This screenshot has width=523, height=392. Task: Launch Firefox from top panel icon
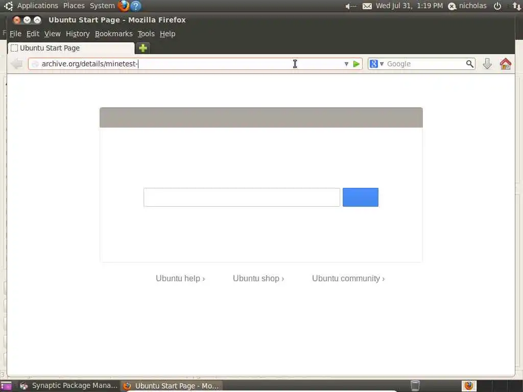click(x=124, y=6)
